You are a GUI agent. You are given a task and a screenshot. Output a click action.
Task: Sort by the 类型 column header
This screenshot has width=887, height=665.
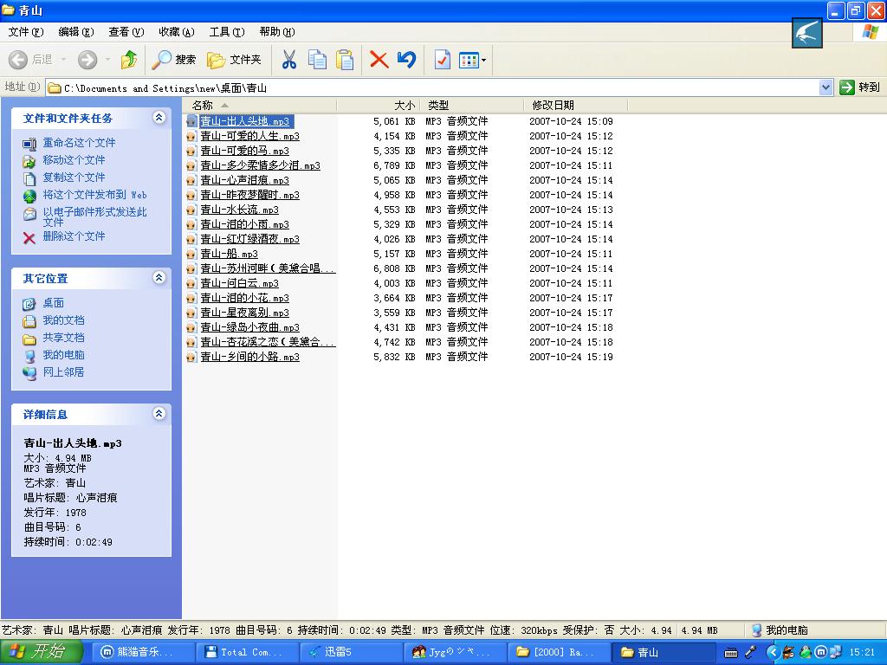coord(472,105)
